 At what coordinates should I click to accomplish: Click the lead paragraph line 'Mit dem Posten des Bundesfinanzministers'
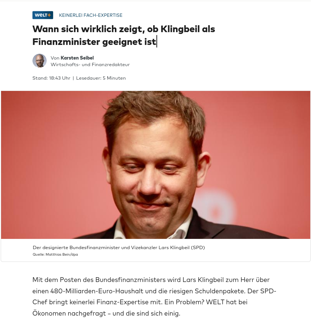(x=99, y=280)
